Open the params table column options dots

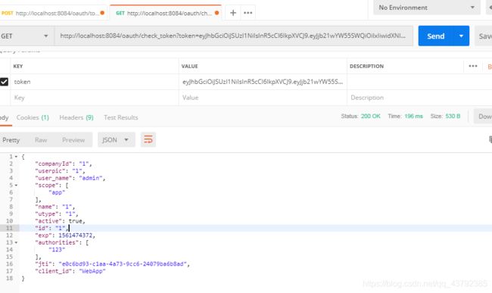(x=473, y=66)
